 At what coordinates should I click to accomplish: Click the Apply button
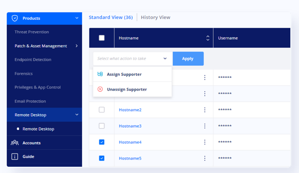point(188,59)
